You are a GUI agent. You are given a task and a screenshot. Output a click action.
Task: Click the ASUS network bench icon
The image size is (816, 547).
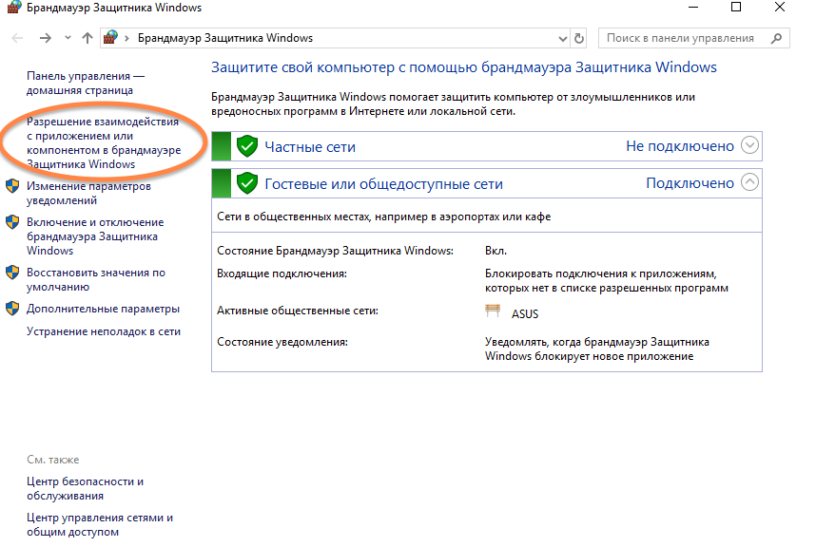(493, 311)
